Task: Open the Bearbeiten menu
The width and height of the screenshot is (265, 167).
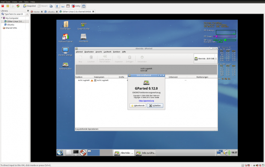Action: pyautogui.click(x=89, y=52)
